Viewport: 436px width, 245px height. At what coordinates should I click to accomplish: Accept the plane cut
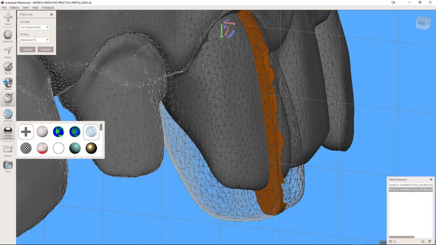coord(28,50)
